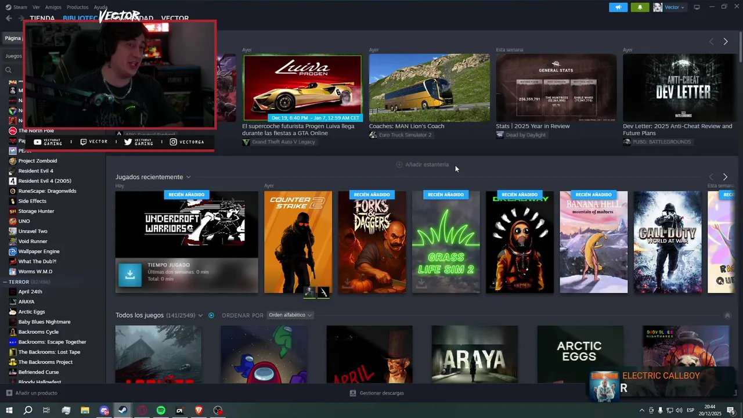Open the Todos los juegos shelf dropdown

click(200, 315)
